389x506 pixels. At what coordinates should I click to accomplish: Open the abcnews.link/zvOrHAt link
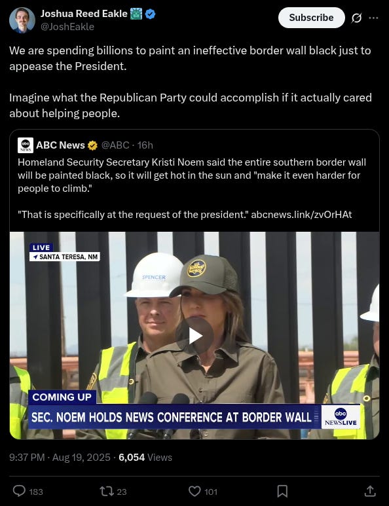(301, 215)
